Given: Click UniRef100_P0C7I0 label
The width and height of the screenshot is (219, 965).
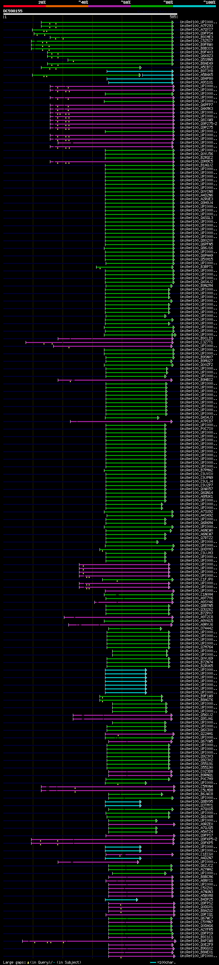Looking at the screenshot, I should pyautogui.click(x=196, y=429).
